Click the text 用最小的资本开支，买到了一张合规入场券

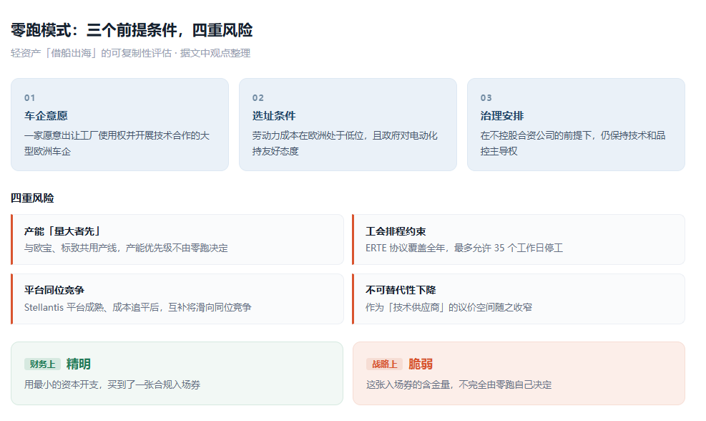click(112, 385)
